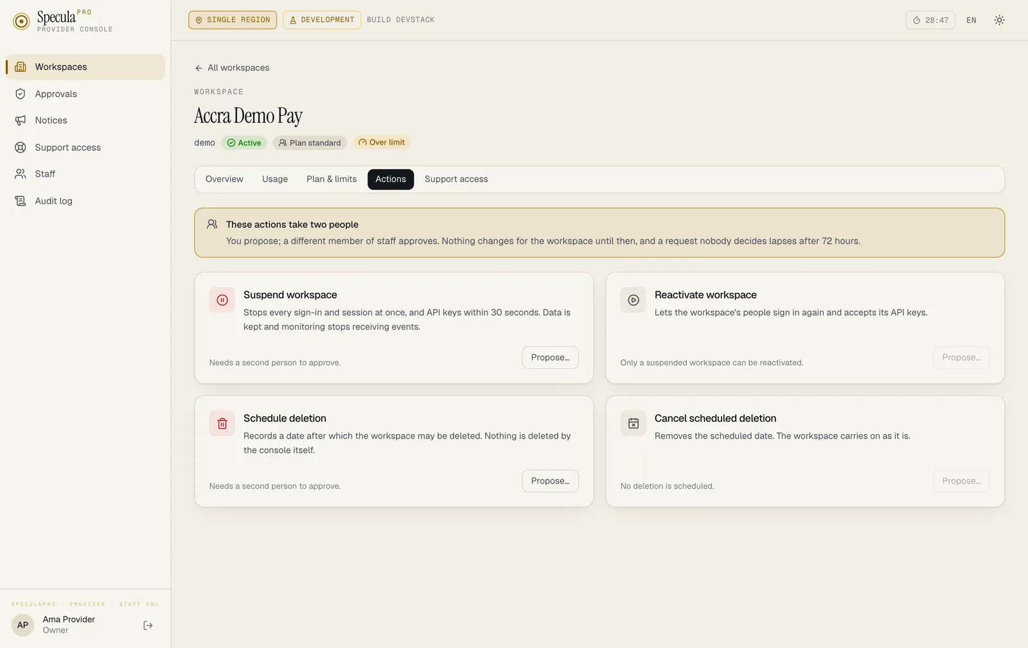Open Workspaces in the sidebar
Image resolution: width=1028 pixels, height=648 pixels.
tap(85, 67)
